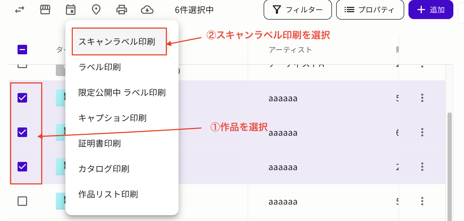Choose 限定公開中 ラベル印刷 menu item
The width and height of the screenshot is (464, 221).
pos(122,92)
